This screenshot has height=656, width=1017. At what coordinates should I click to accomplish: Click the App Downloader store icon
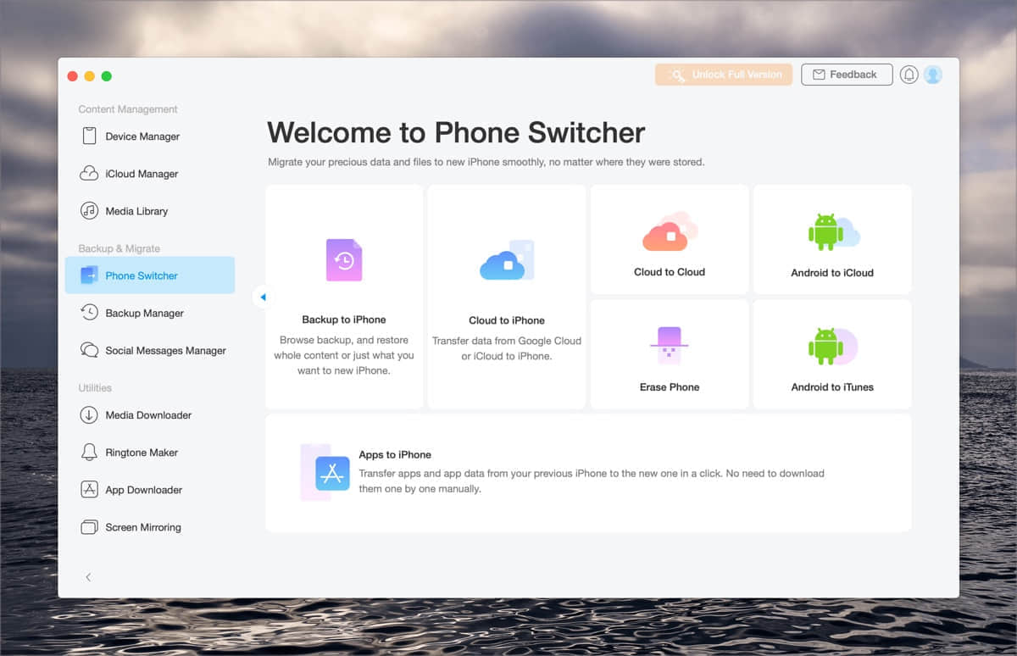(x=89, y=490)
